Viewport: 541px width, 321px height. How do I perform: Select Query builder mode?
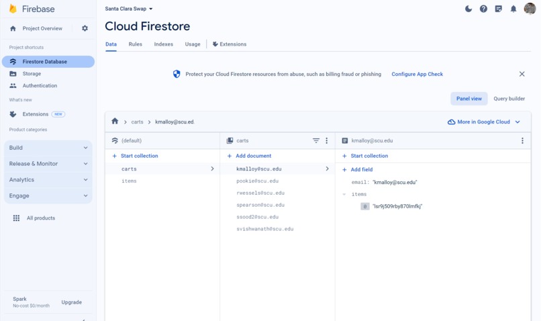point(509,99)
